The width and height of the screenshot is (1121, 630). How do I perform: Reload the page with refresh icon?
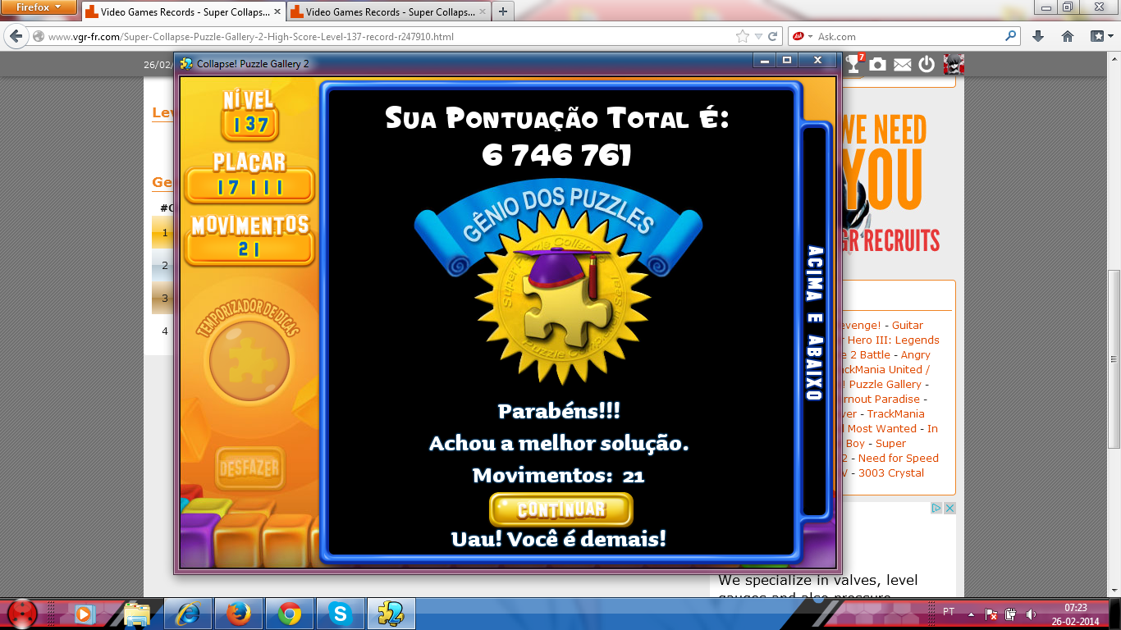coord(772,36)
